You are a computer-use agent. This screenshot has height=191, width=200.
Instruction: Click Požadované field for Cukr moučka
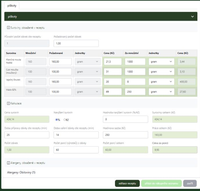coord(61,72)
